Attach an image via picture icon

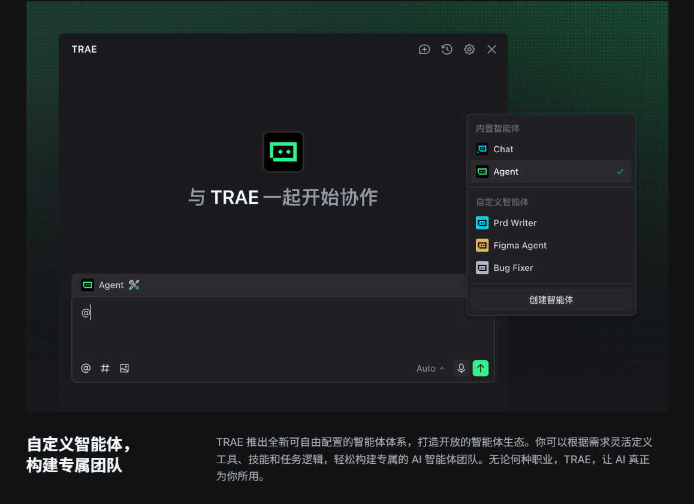[x=125, y=368]
